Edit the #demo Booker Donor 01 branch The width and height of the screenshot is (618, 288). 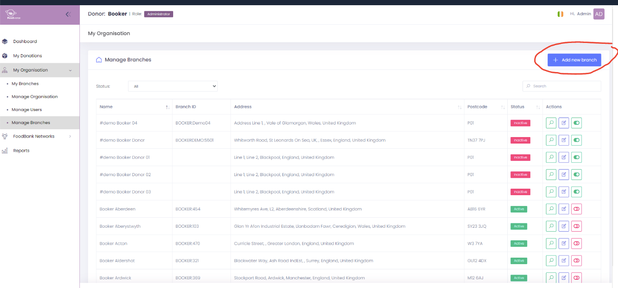click(564, 157)
